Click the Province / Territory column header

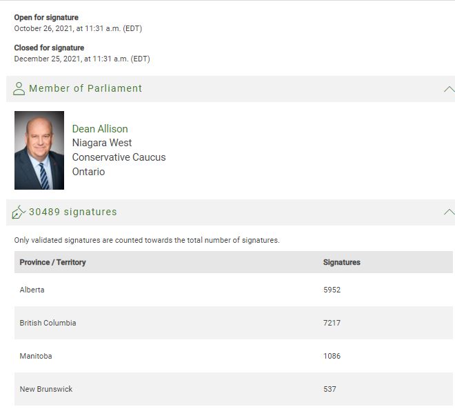coord(53,262)
